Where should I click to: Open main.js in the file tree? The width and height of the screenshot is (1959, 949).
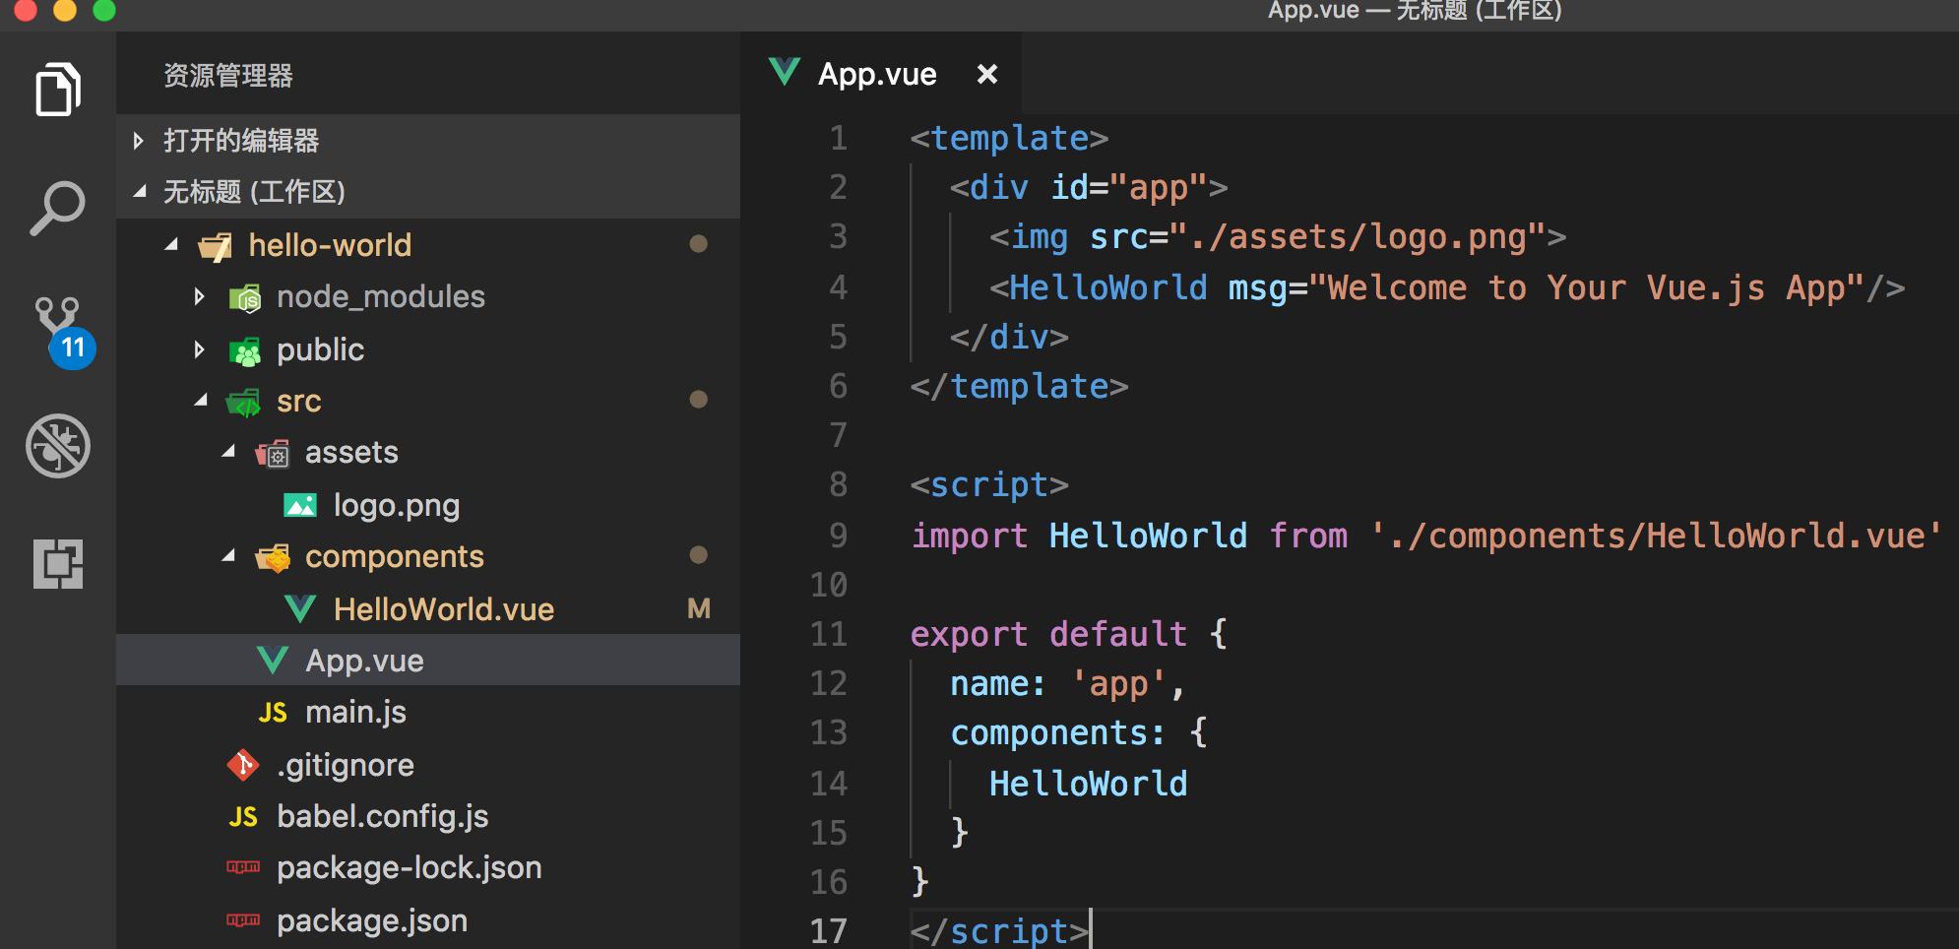(355, 712)
